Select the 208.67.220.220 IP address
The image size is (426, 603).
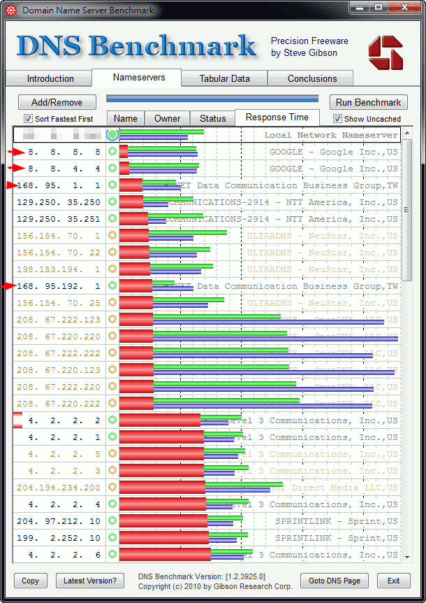coord(59,336)
